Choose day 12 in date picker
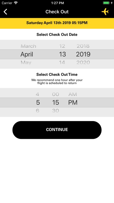 coord(62,46)
